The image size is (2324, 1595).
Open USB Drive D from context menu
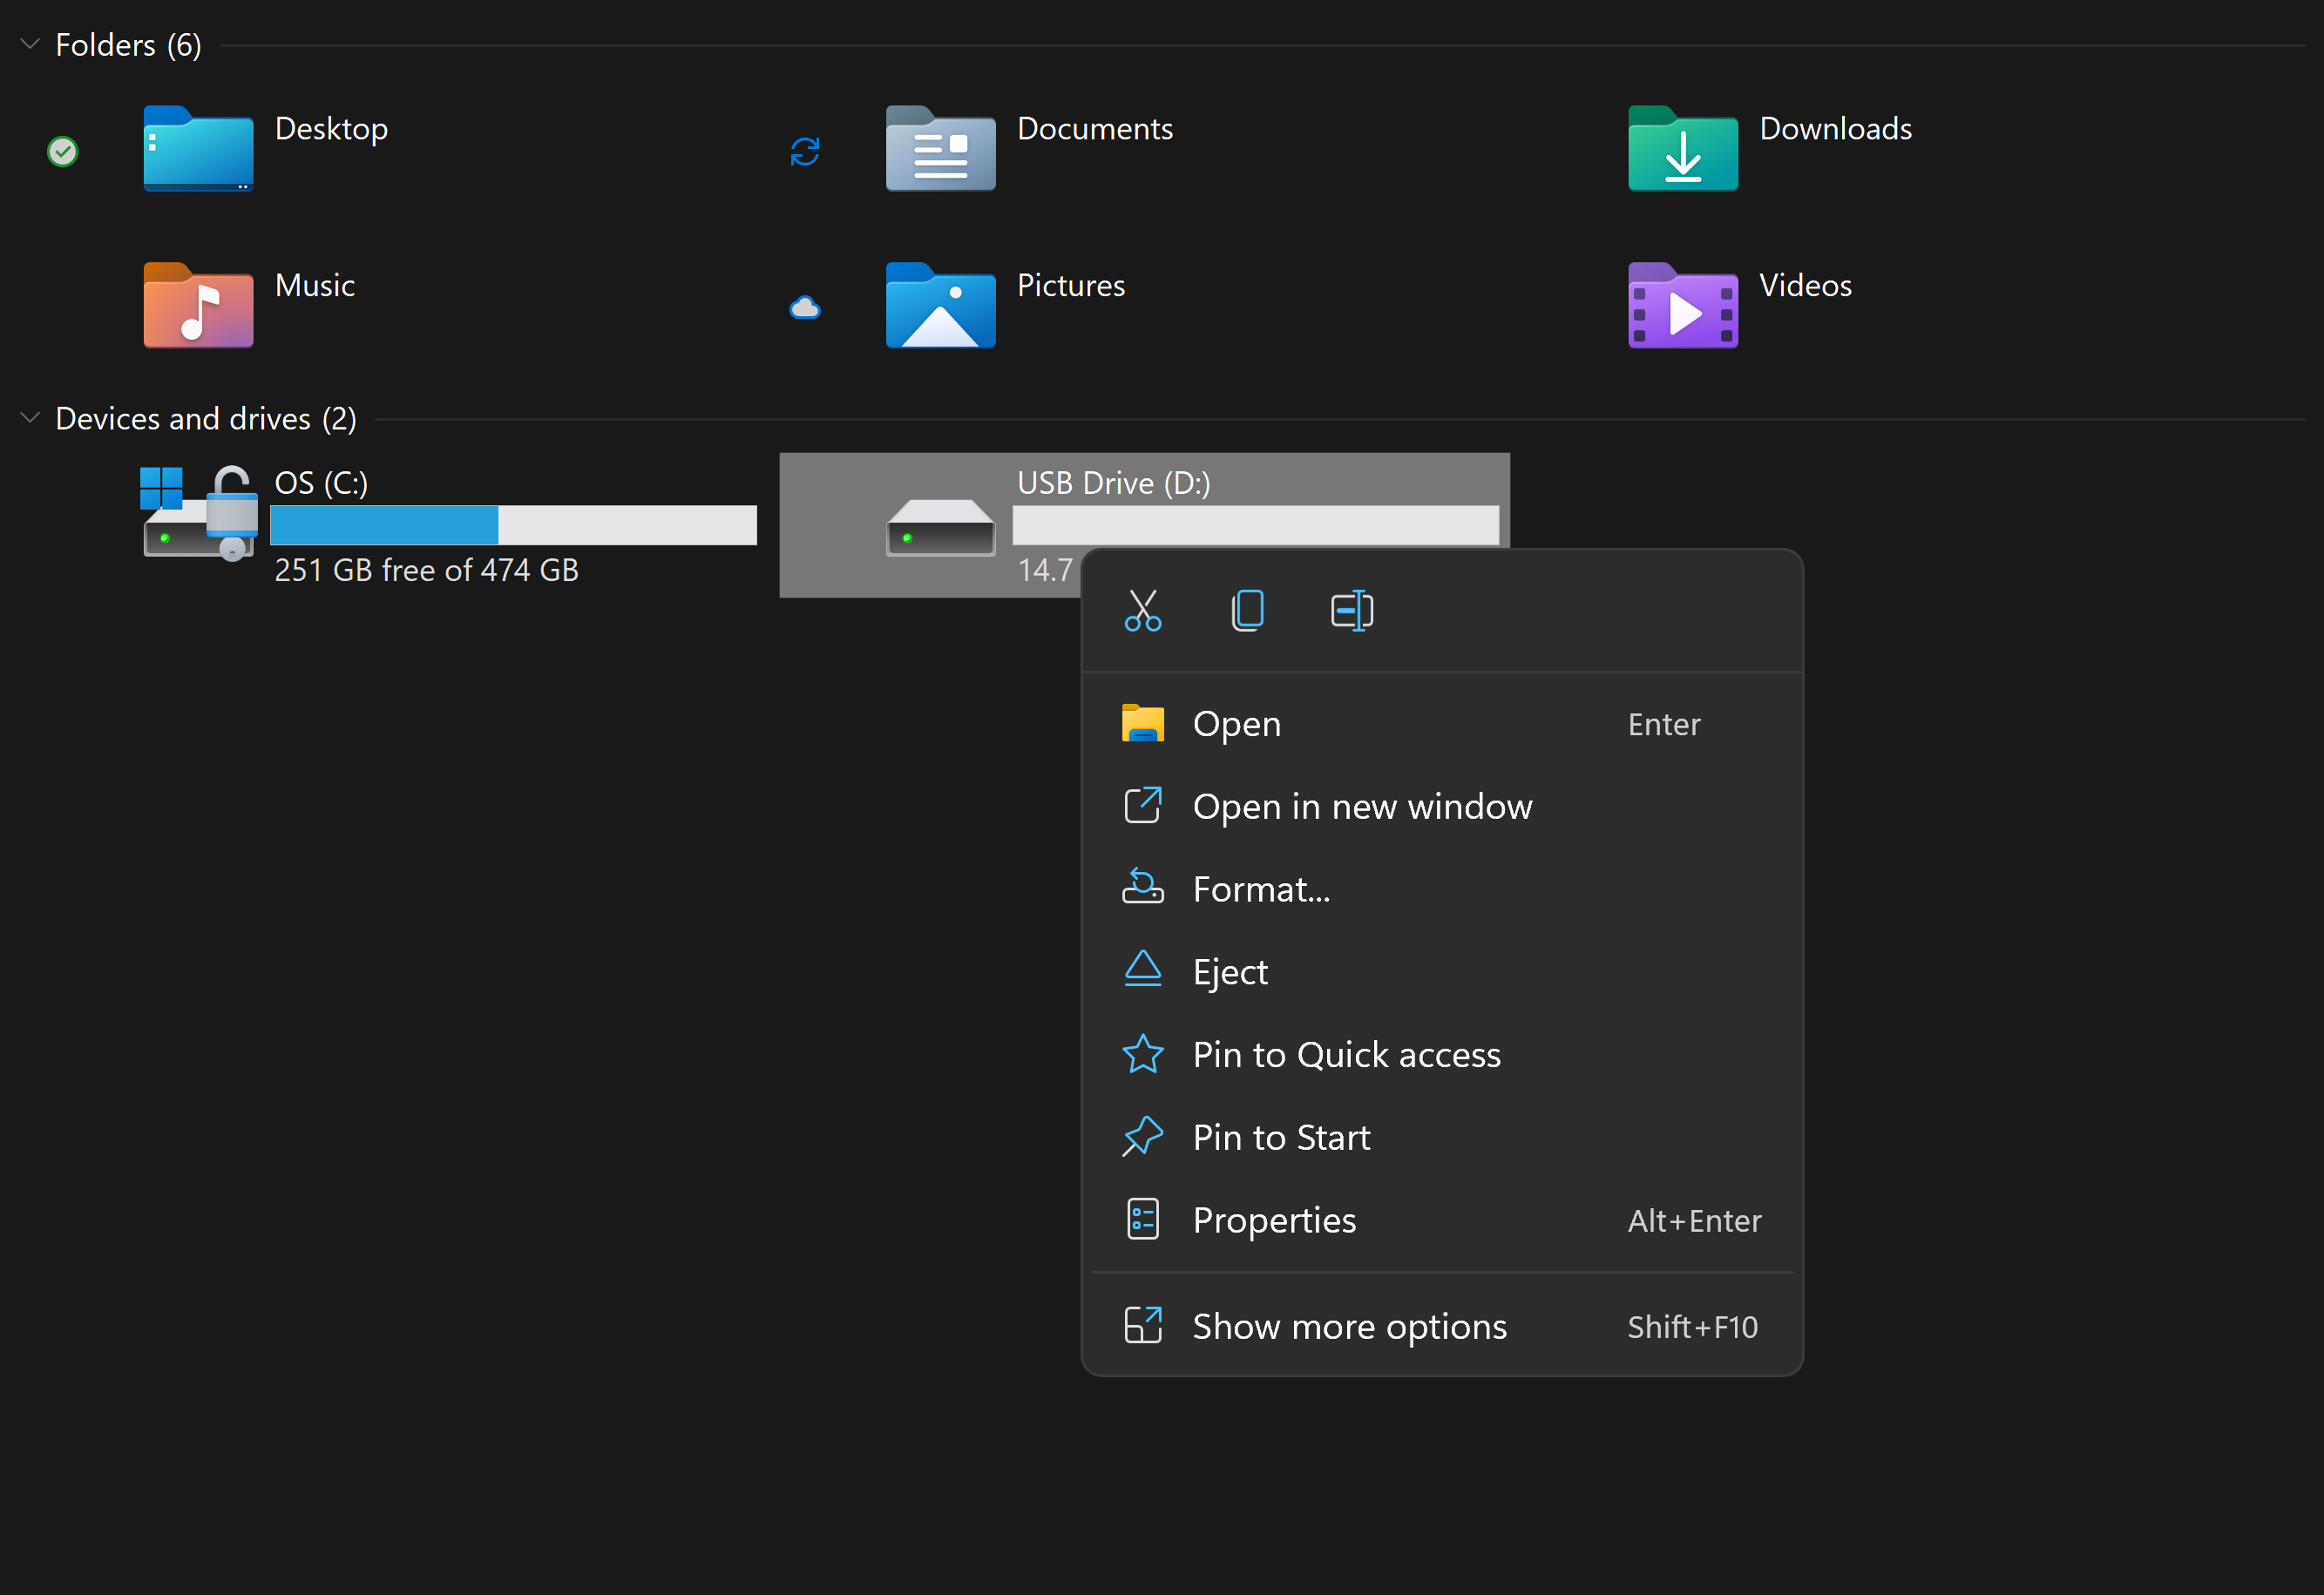(1237, 722)
